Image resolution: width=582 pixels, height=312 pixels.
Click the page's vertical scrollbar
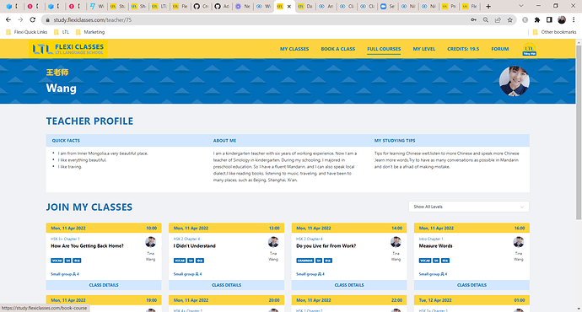tap(579, 130)
